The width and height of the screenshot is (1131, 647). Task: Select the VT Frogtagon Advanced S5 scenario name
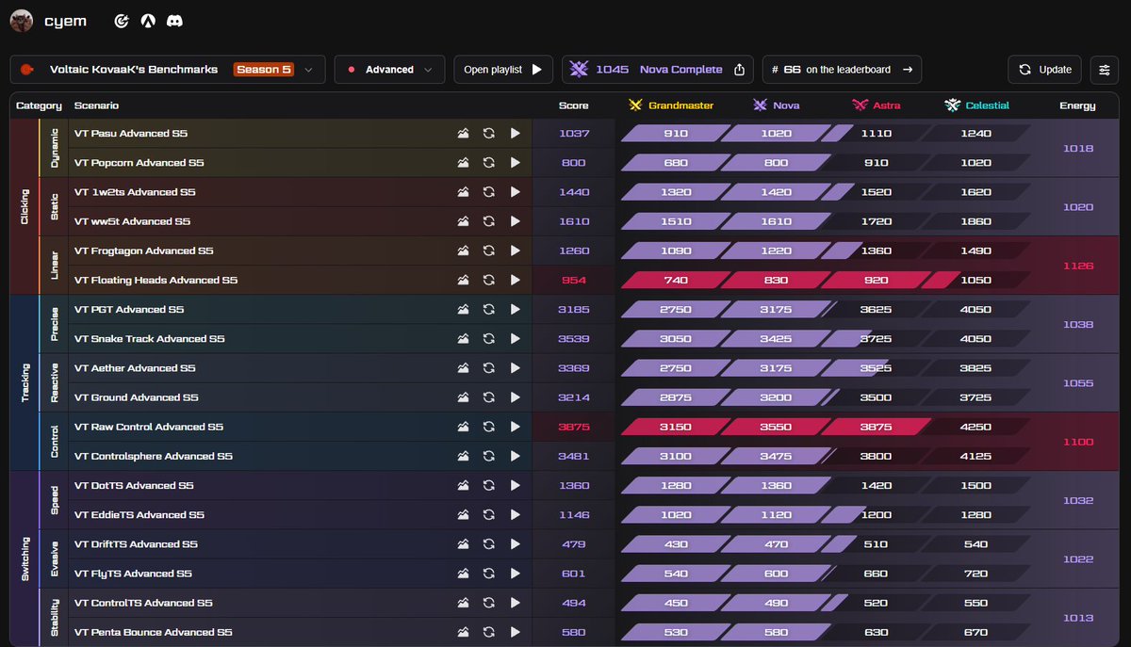(x=143, y=251)
